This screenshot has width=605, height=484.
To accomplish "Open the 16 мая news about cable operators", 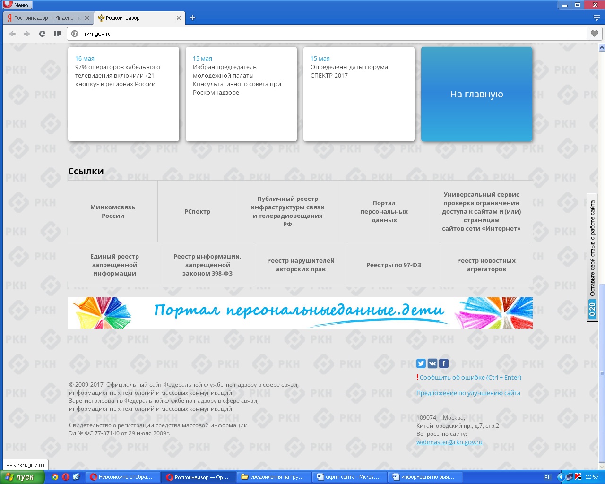I will pyautogui.click(x=123, y=94).
